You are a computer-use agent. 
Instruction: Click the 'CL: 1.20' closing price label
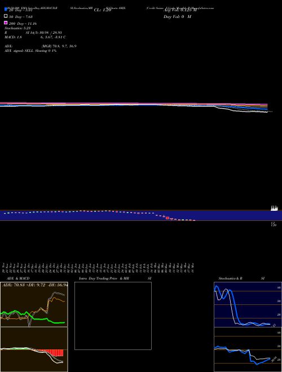(x=103, y=10)
